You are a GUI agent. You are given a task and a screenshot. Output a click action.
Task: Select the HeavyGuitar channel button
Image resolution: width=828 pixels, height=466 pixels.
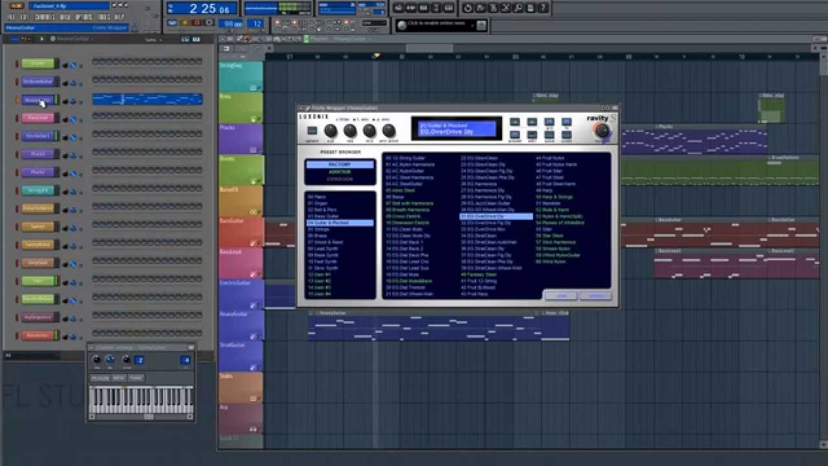coord(38,100)
